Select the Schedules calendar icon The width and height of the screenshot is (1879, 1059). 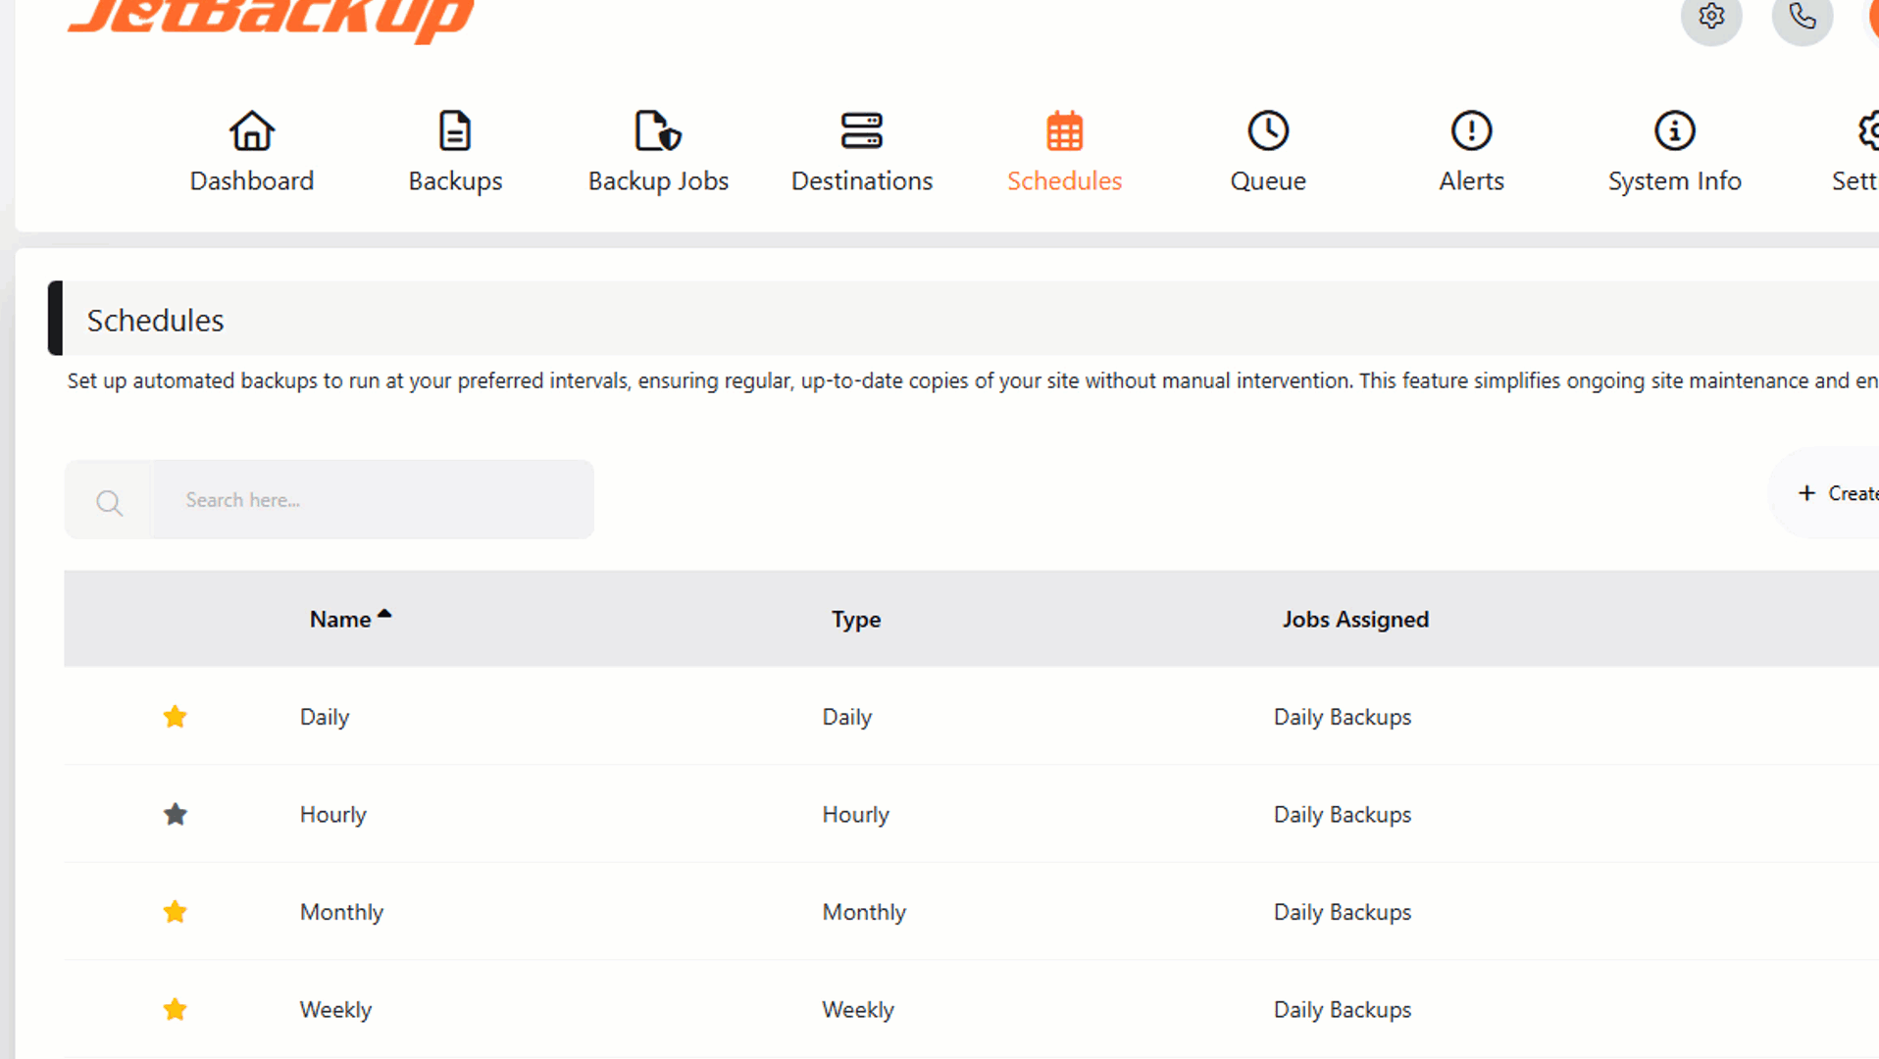[1064, 131]
